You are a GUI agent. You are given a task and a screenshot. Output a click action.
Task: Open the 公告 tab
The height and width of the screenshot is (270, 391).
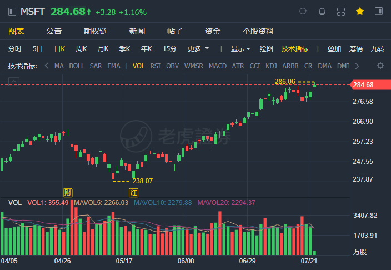[54, 32]
